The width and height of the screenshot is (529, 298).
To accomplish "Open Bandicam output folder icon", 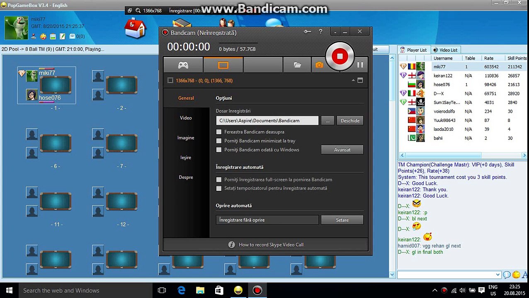I will (297, 65).
